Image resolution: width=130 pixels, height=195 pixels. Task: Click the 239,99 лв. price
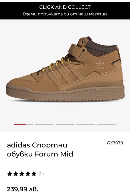point(22,189)
